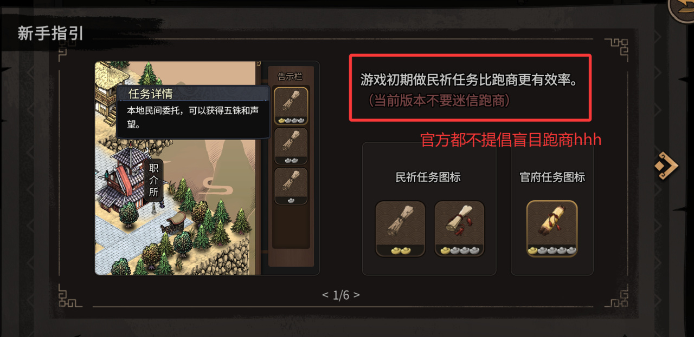The image size is (694, 337).
Task: Click the left '<' of the 1/6 pager
Action: pos(325,295)
